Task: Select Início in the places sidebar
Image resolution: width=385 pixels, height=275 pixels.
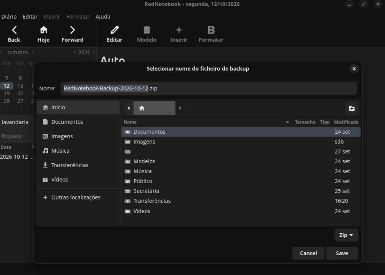Action: click(78, 107)
